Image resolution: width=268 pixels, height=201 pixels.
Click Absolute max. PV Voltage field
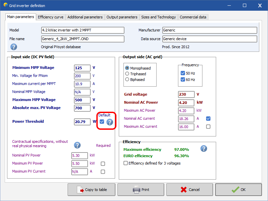(x=82, y=108)
